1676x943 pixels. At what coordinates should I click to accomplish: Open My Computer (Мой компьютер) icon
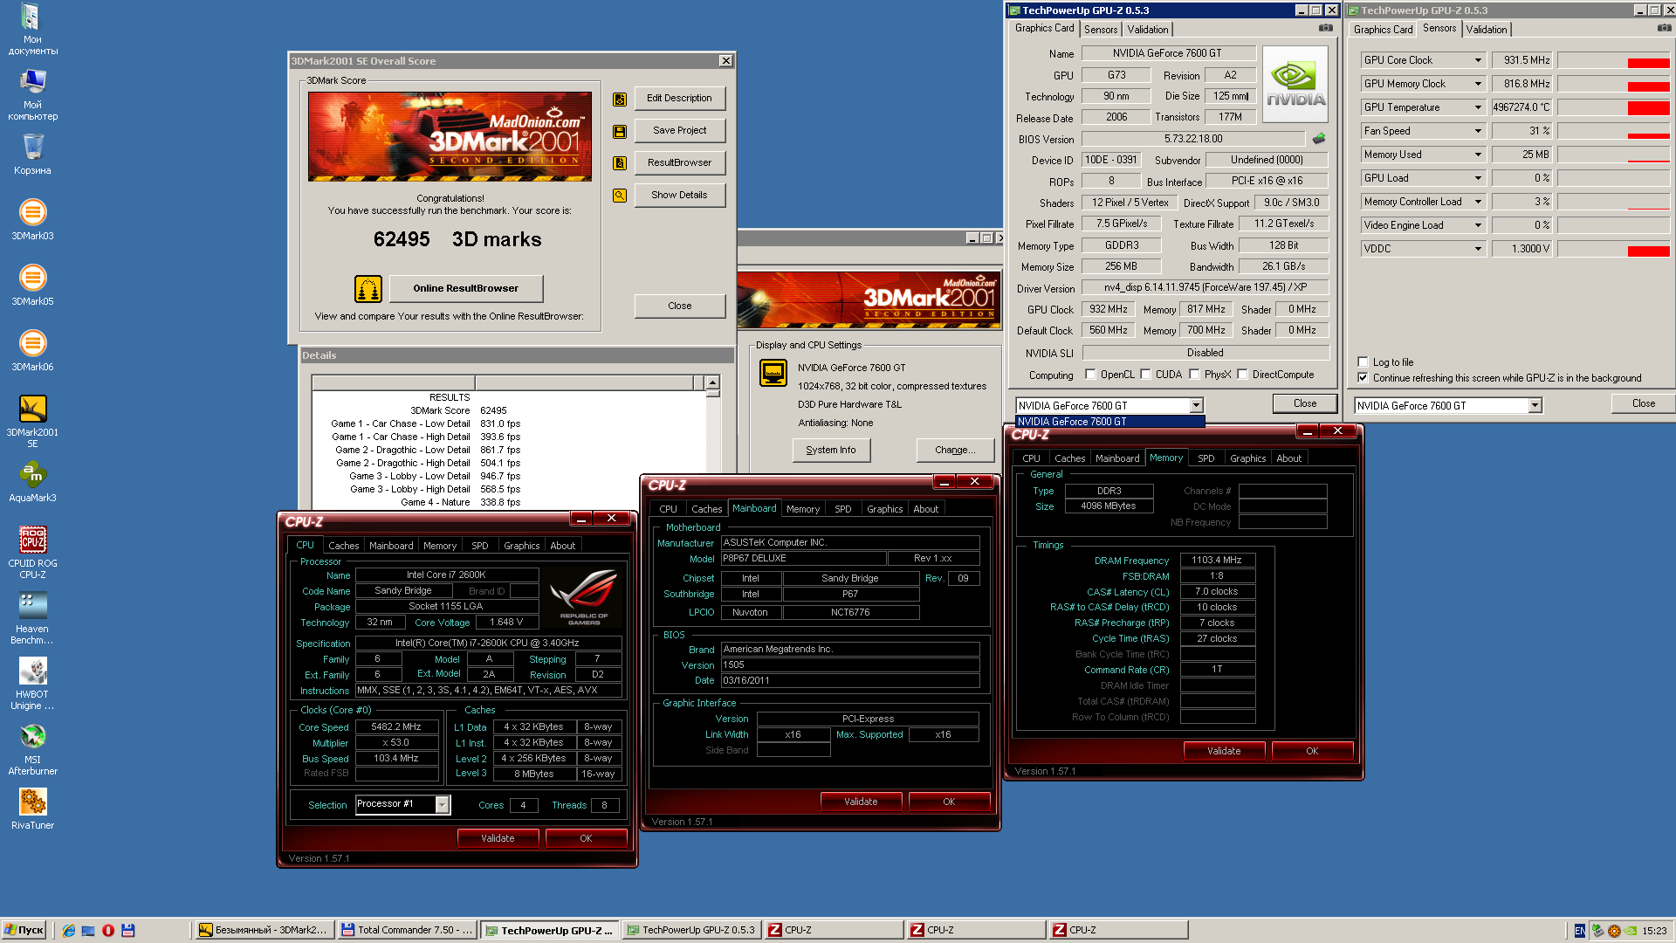click(32, 93)
